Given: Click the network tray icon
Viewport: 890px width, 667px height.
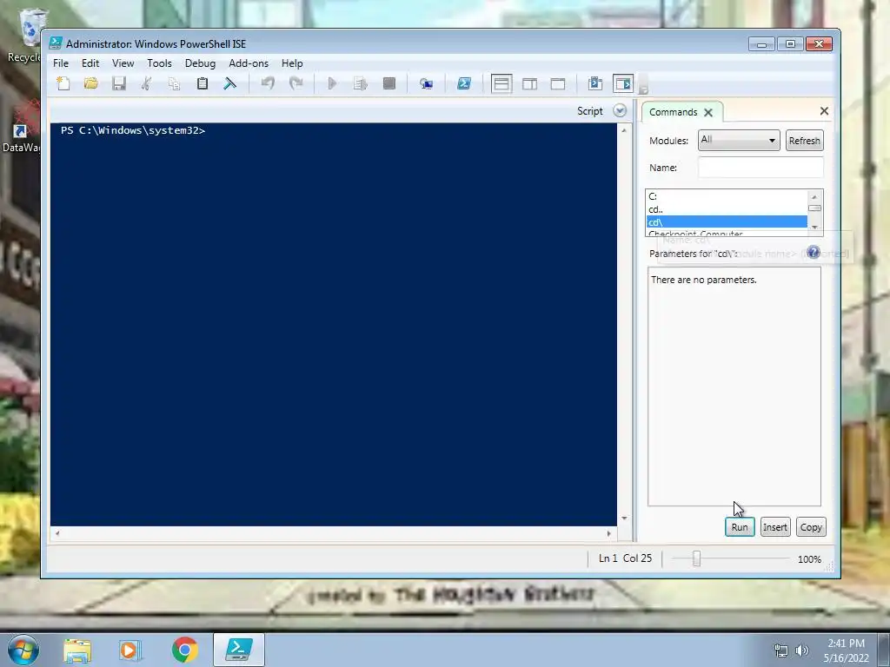Looking at the screenshot, I should pos(781,650).
